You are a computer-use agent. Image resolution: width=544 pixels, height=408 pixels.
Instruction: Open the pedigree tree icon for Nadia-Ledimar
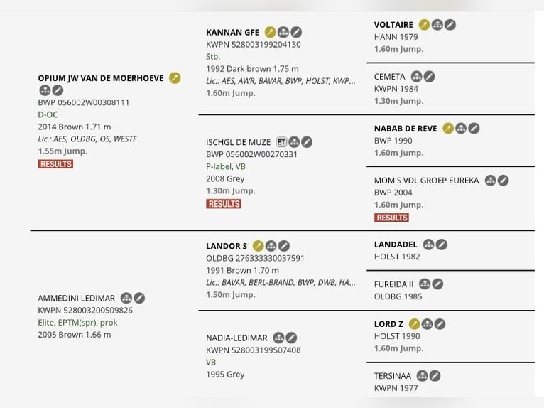click(278, 338)
